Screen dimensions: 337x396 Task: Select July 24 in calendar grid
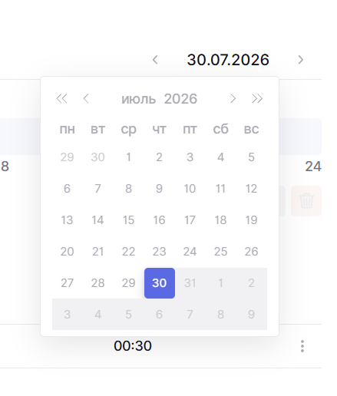pos(190,252)
